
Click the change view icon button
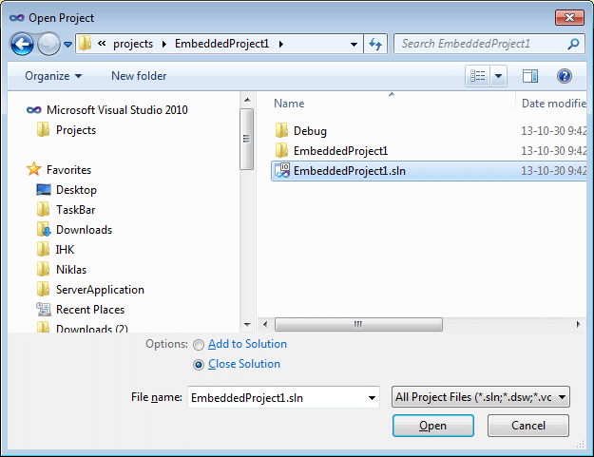click(x=478, y=76)
